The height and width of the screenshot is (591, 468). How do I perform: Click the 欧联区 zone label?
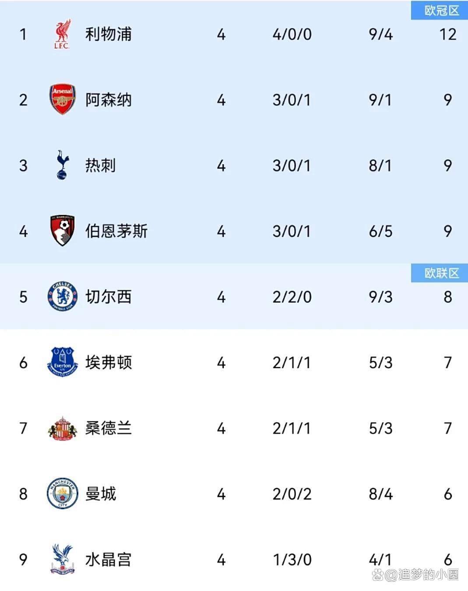tap(441, 273)
